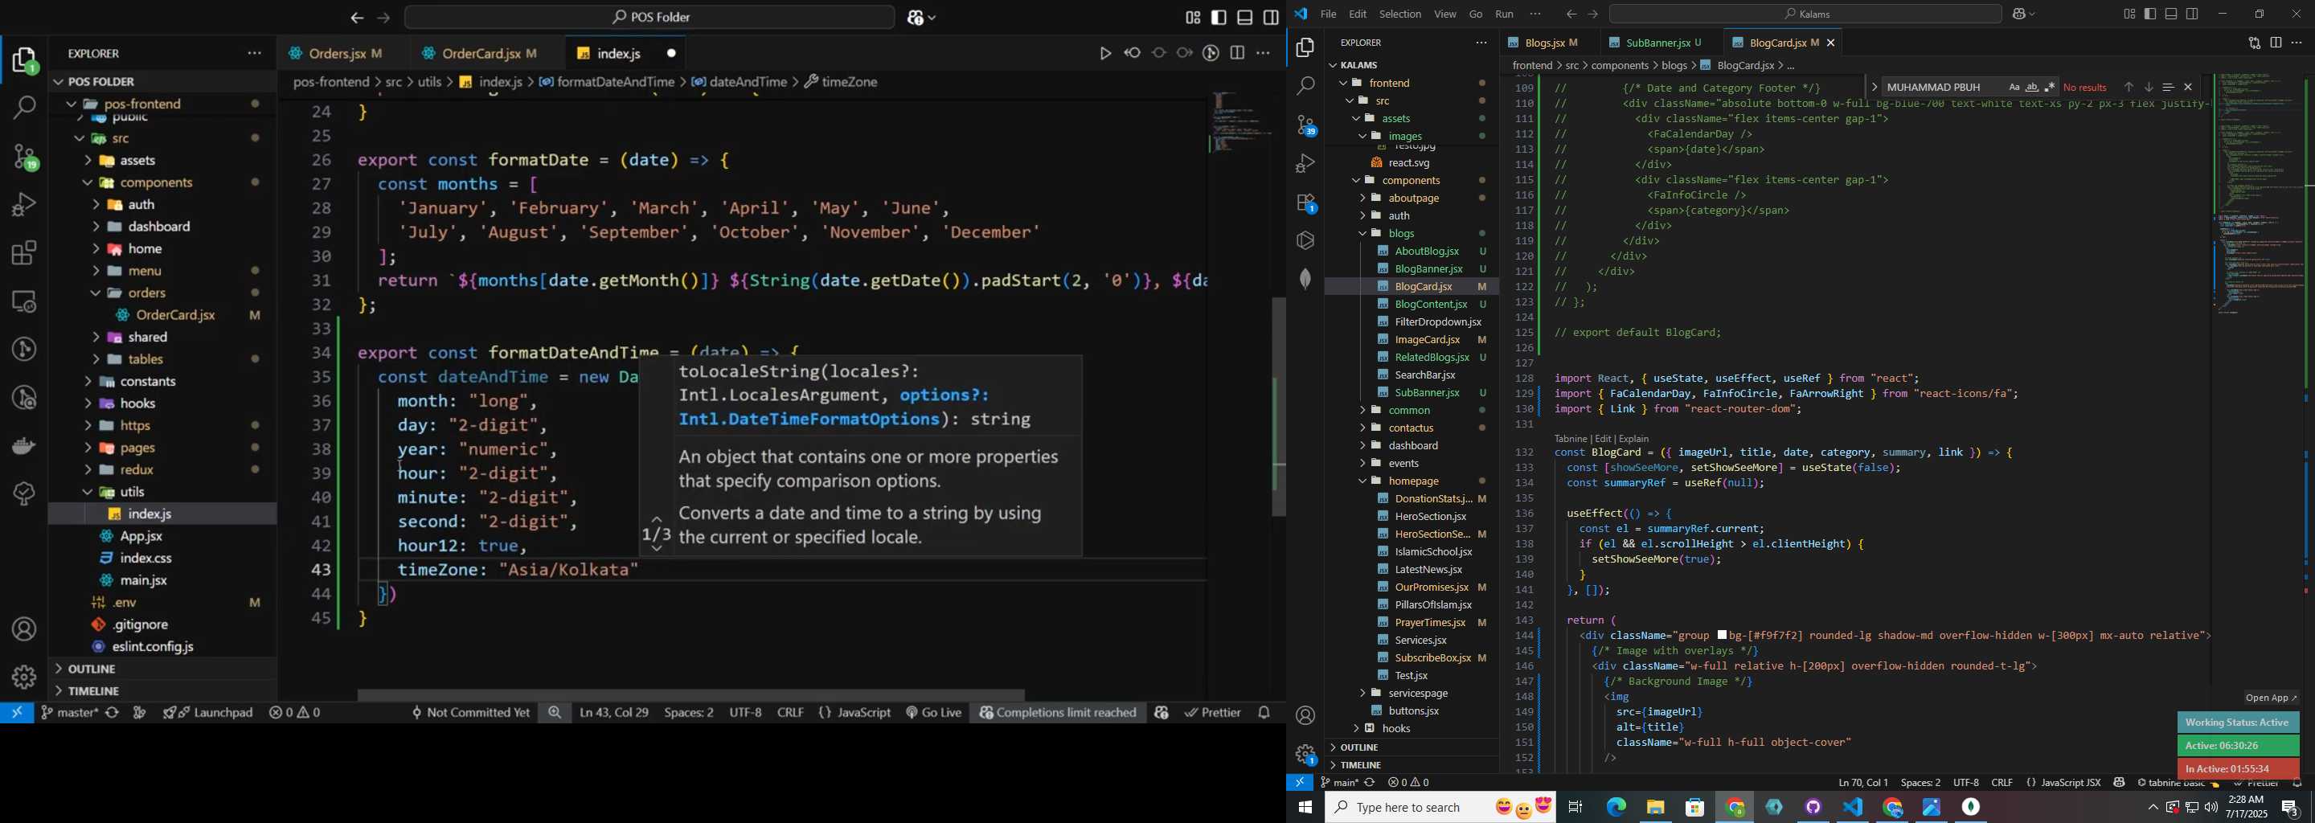Open Extensions view in POS Folder window
Screen dimensions: 2315x823
pos(24,253)
